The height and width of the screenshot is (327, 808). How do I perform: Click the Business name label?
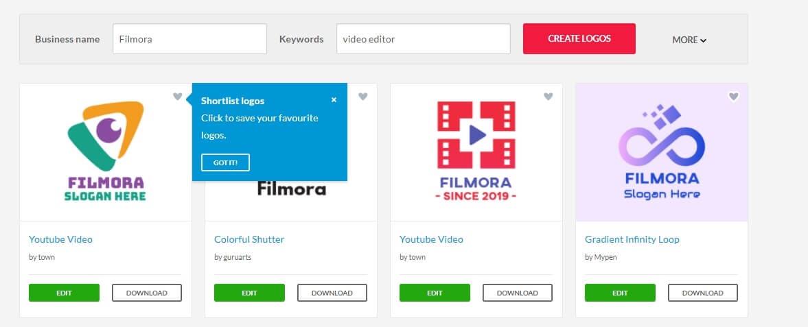tap(67, 39)
